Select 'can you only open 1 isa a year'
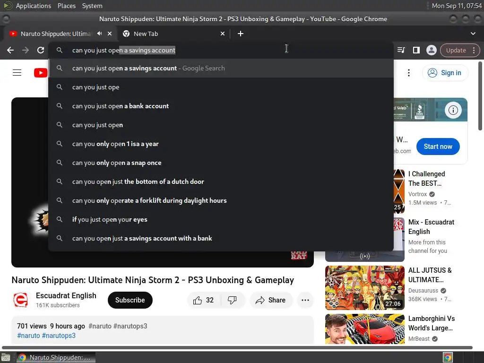 tap(221, 144)
